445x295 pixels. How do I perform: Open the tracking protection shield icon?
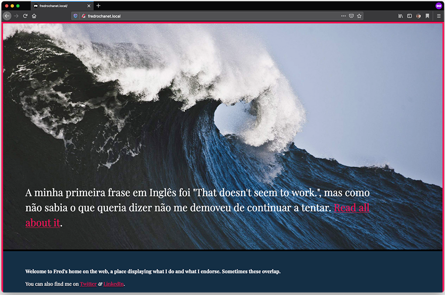76,16
